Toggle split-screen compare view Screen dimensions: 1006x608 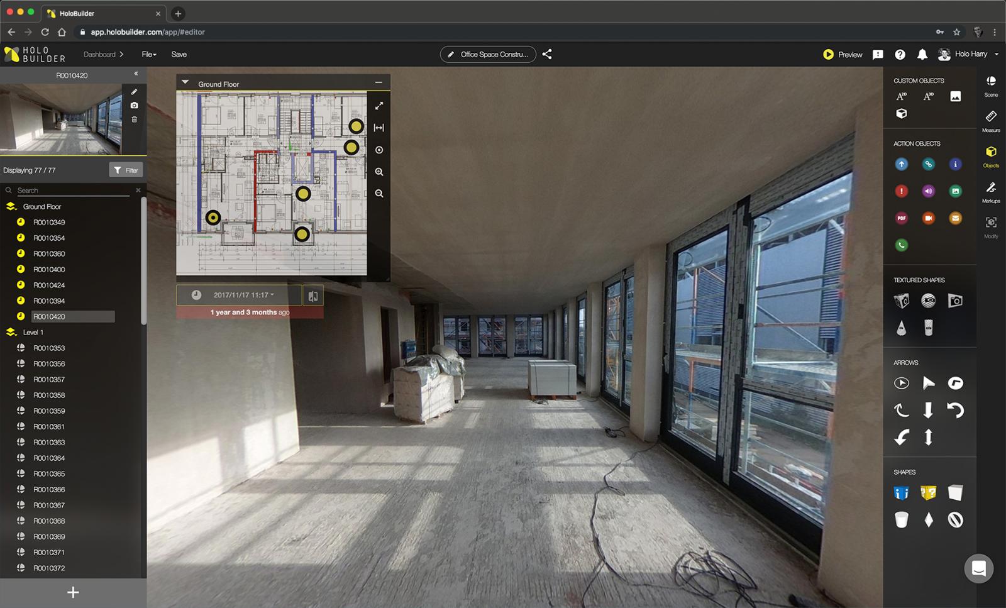coord(312,296)
